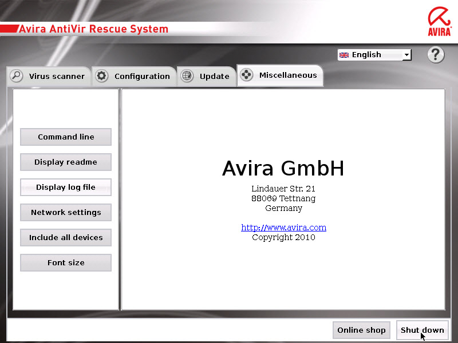
Task: Click Display readme
Action: [x=66, y=162]
